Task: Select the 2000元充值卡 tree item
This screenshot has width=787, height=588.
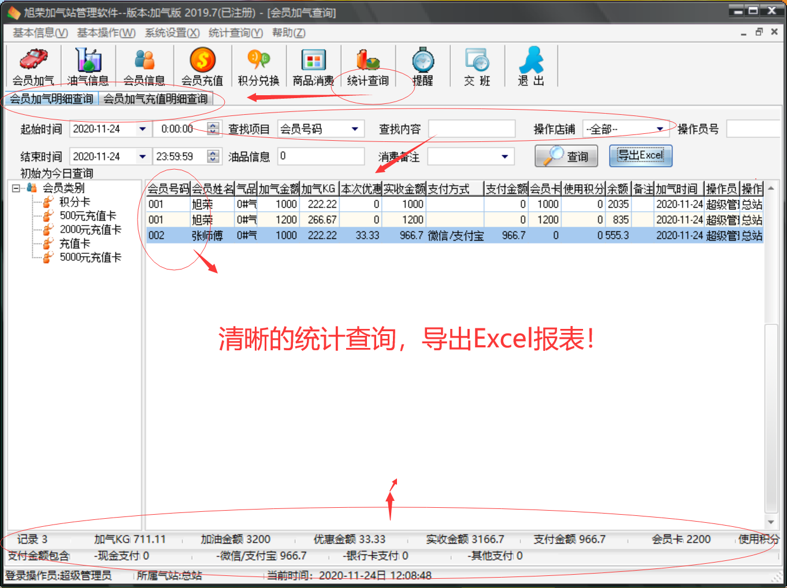Action: click(x=90, y=229)
